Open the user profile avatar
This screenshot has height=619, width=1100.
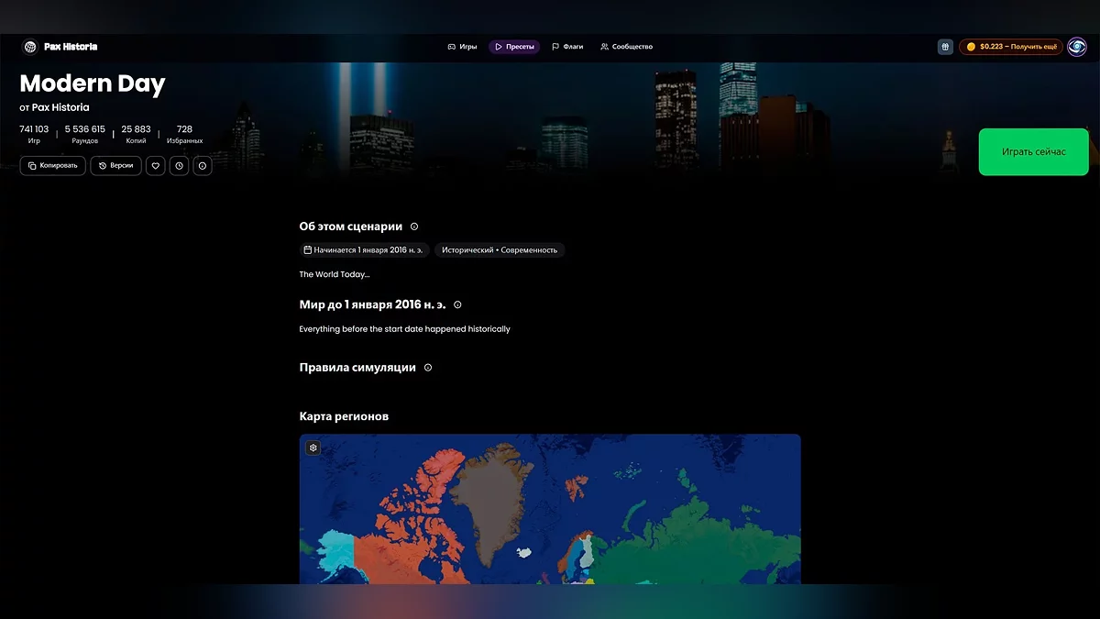click(x=1076, y=47)
